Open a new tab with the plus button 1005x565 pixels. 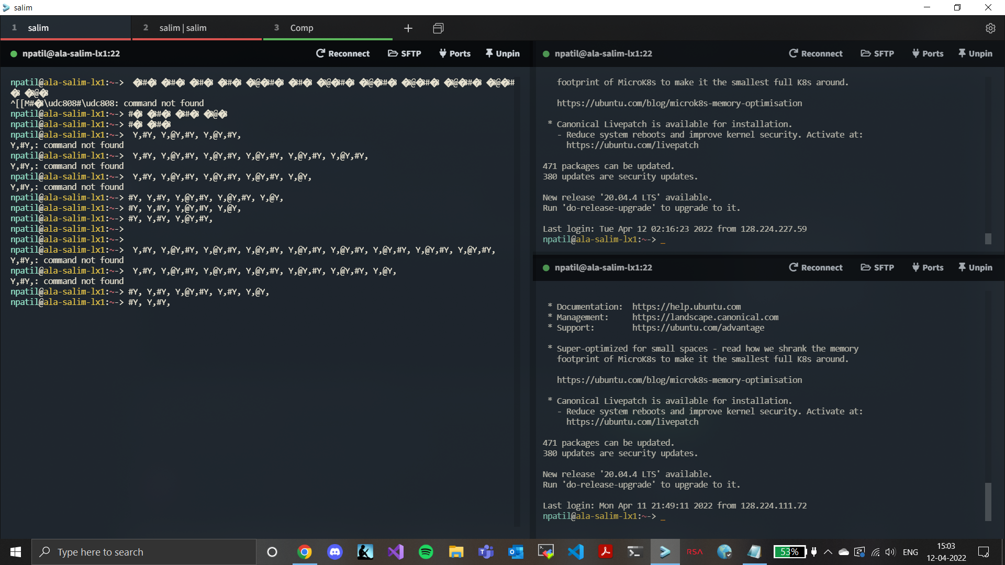click(408, 28)
